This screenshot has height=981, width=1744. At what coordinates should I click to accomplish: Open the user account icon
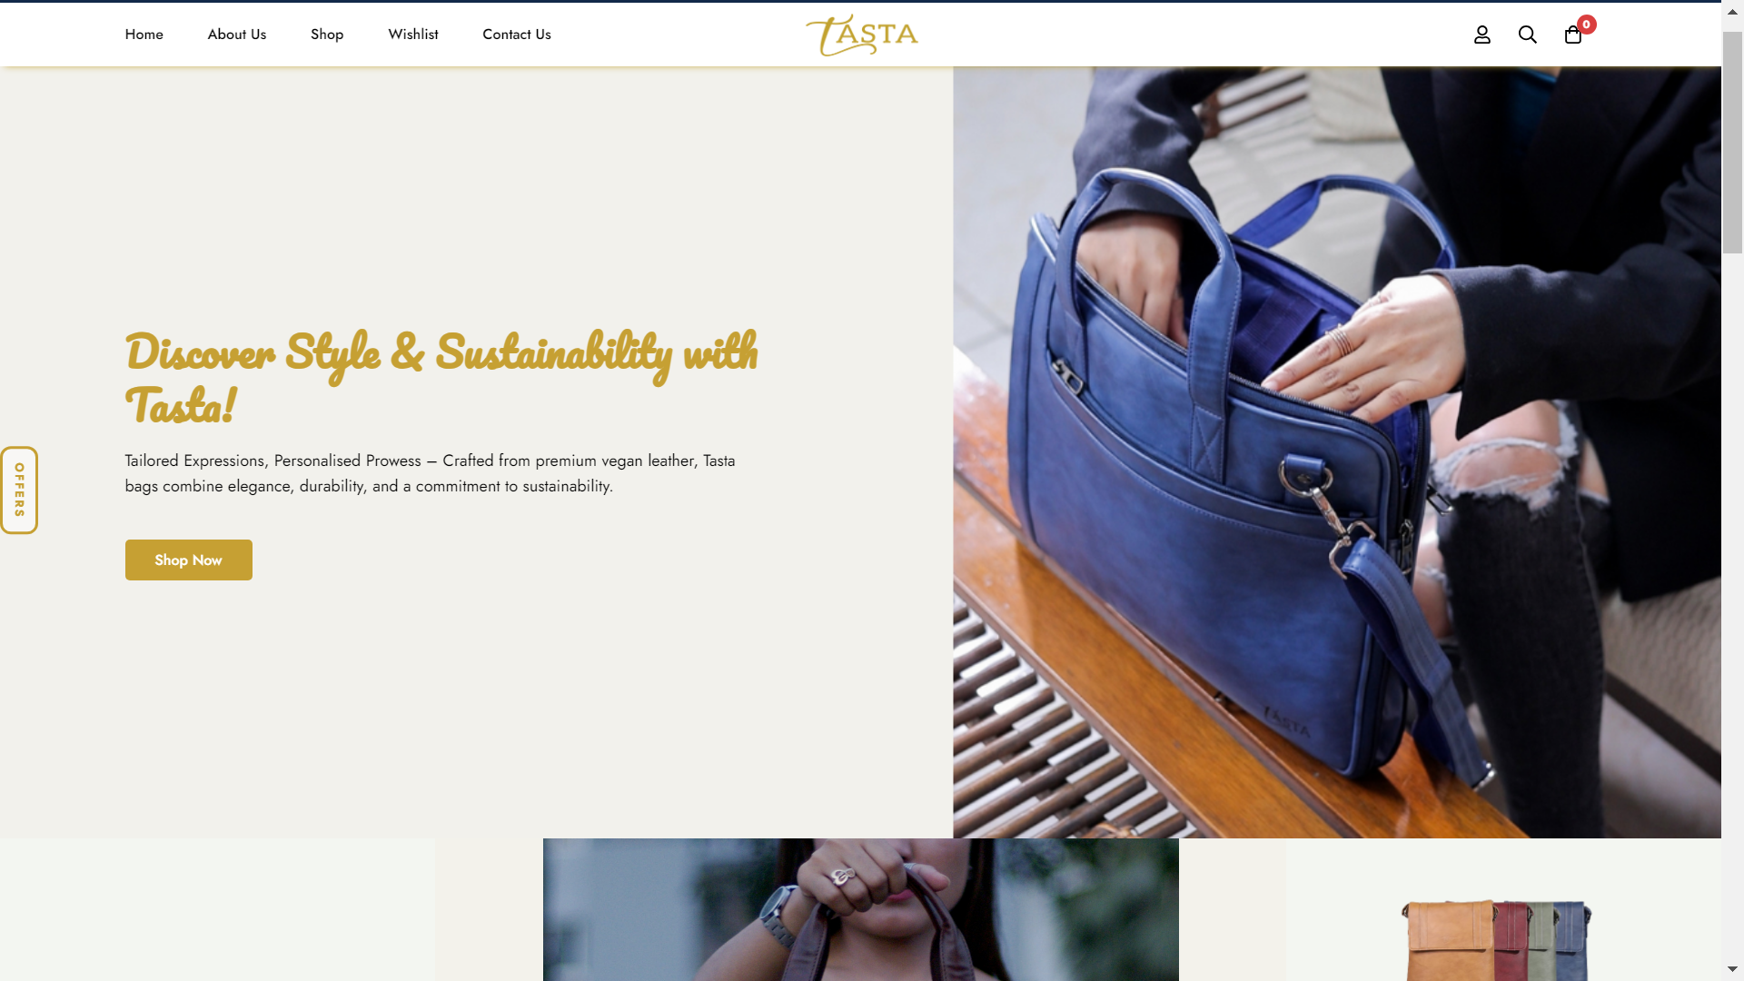click(1481, 35)
